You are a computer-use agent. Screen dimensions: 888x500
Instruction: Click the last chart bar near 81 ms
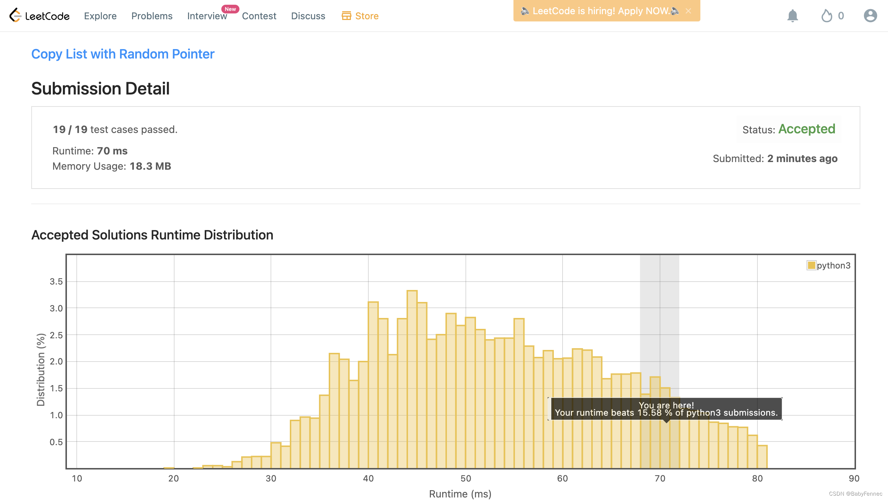coord(763,457)
